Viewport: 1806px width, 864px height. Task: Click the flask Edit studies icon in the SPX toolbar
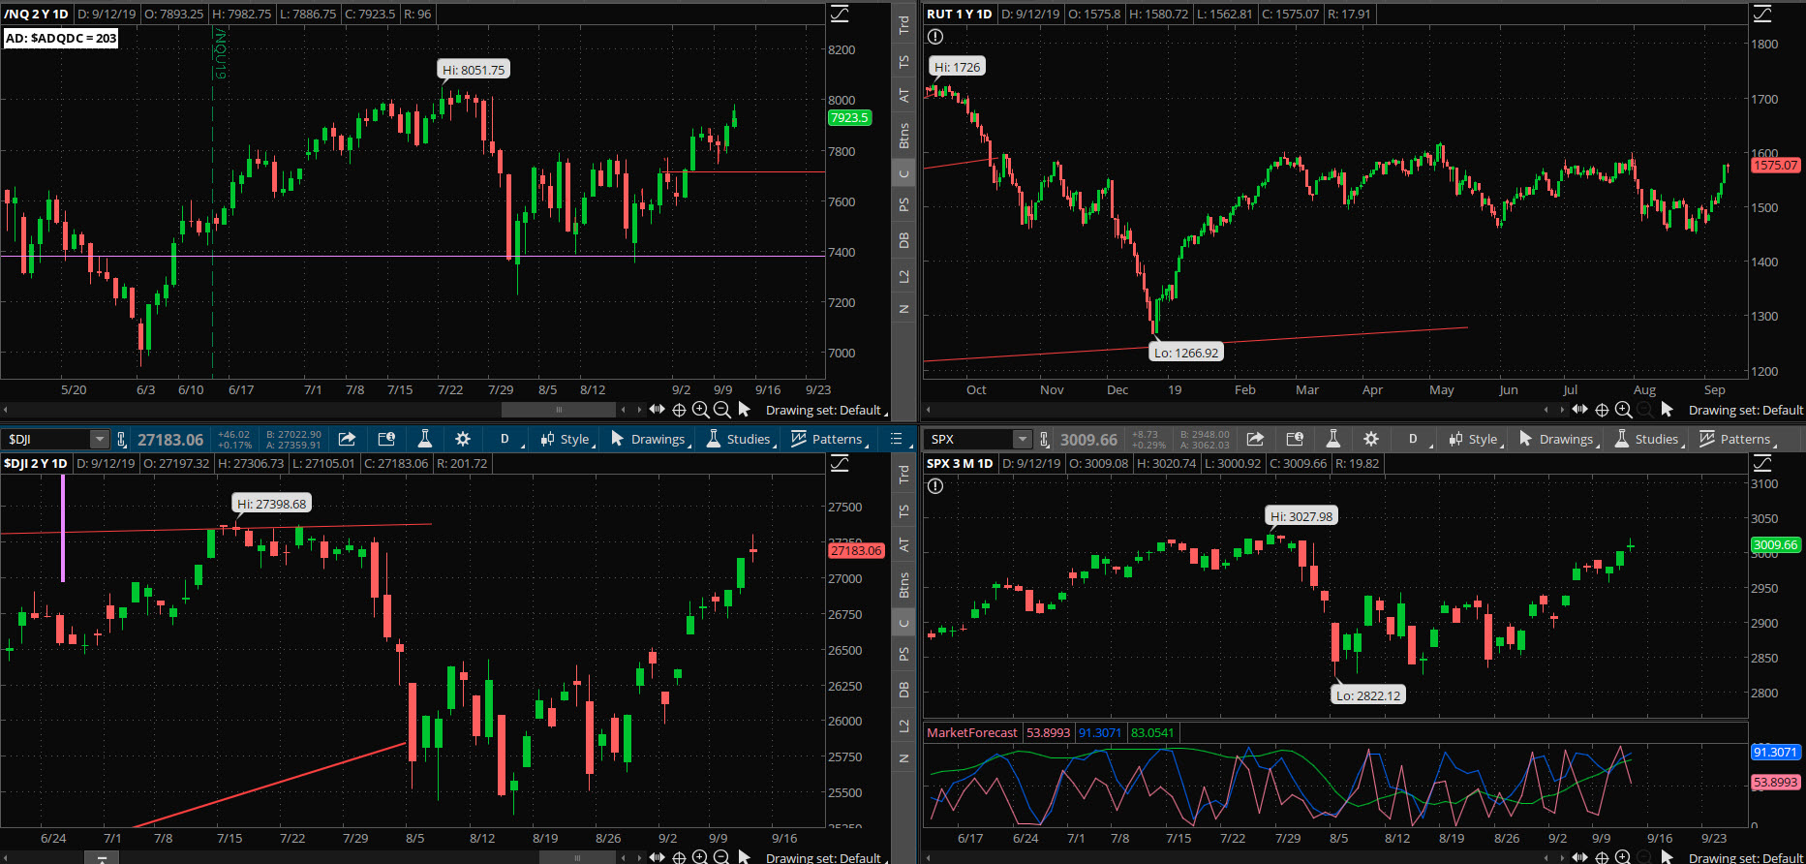coord(1332,439)
